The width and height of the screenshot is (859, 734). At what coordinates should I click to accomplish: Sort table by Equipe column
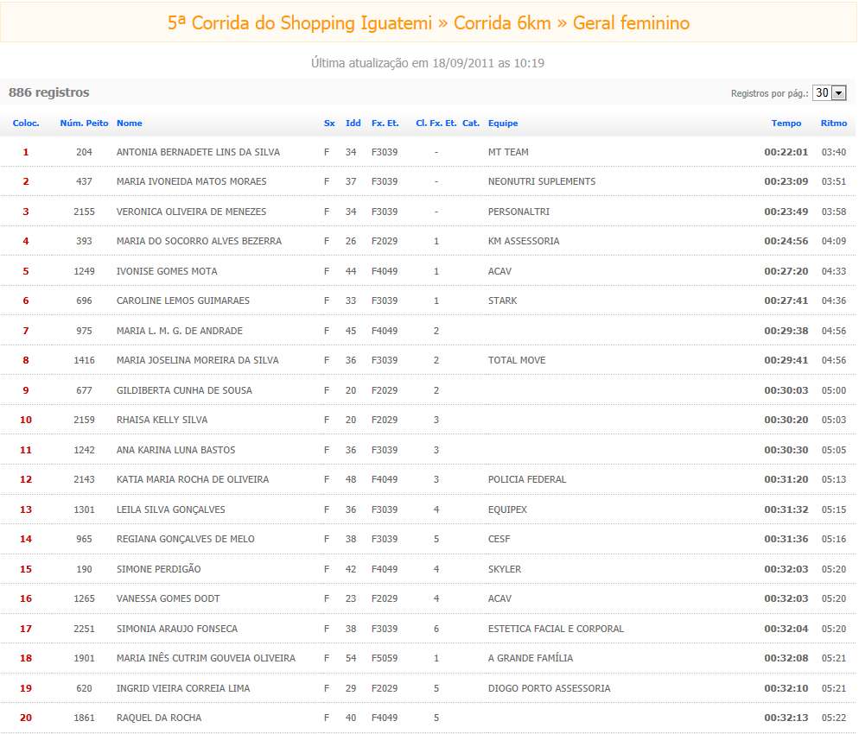[503, 123]
